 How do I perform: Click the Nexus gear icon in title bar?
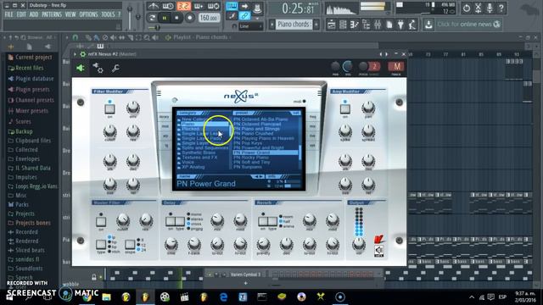(83, 54)
